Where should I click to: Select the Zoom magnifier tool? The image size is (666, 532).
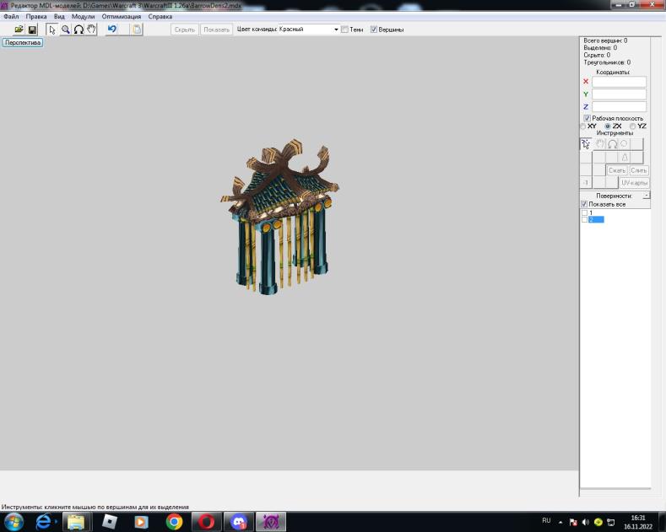click(65, 30)
